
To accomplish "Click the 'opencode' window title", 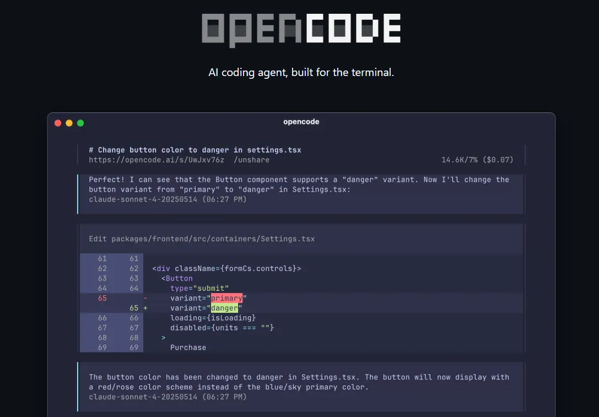I will pyautogui.click(x=301, y=122).
